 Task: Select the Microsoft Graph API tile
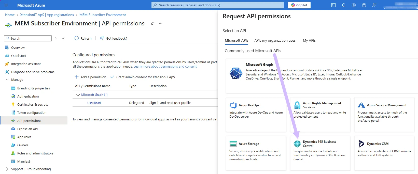pyautogui.click(x=259, y=65)
